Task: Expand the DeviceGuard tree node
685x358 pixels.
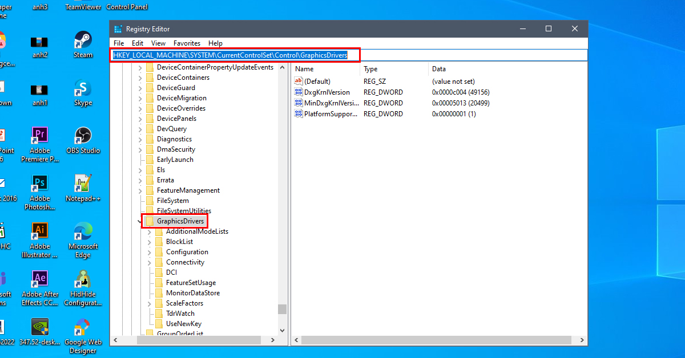Action: click(x=140, y=87)
